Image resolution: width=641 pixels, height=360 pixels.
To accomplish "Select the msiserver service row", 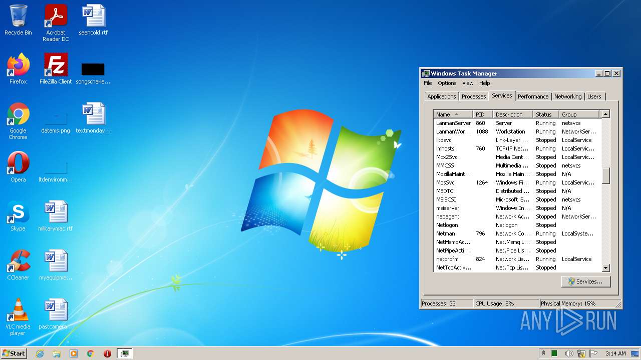I will (x=517, y=208).
